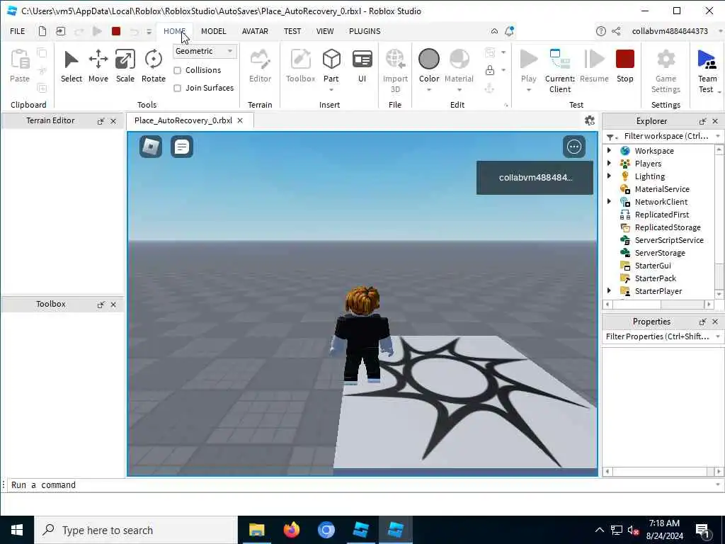This screenshot has height=544, width=725.
Task: Close the Terrain Editor panel
Action: click(x=113, y=121)
